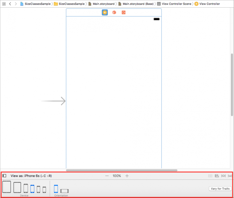Screen dimensions: 234x198
Task: Expand View Controller Scene breadcrumb
Action: pos(174,4)
